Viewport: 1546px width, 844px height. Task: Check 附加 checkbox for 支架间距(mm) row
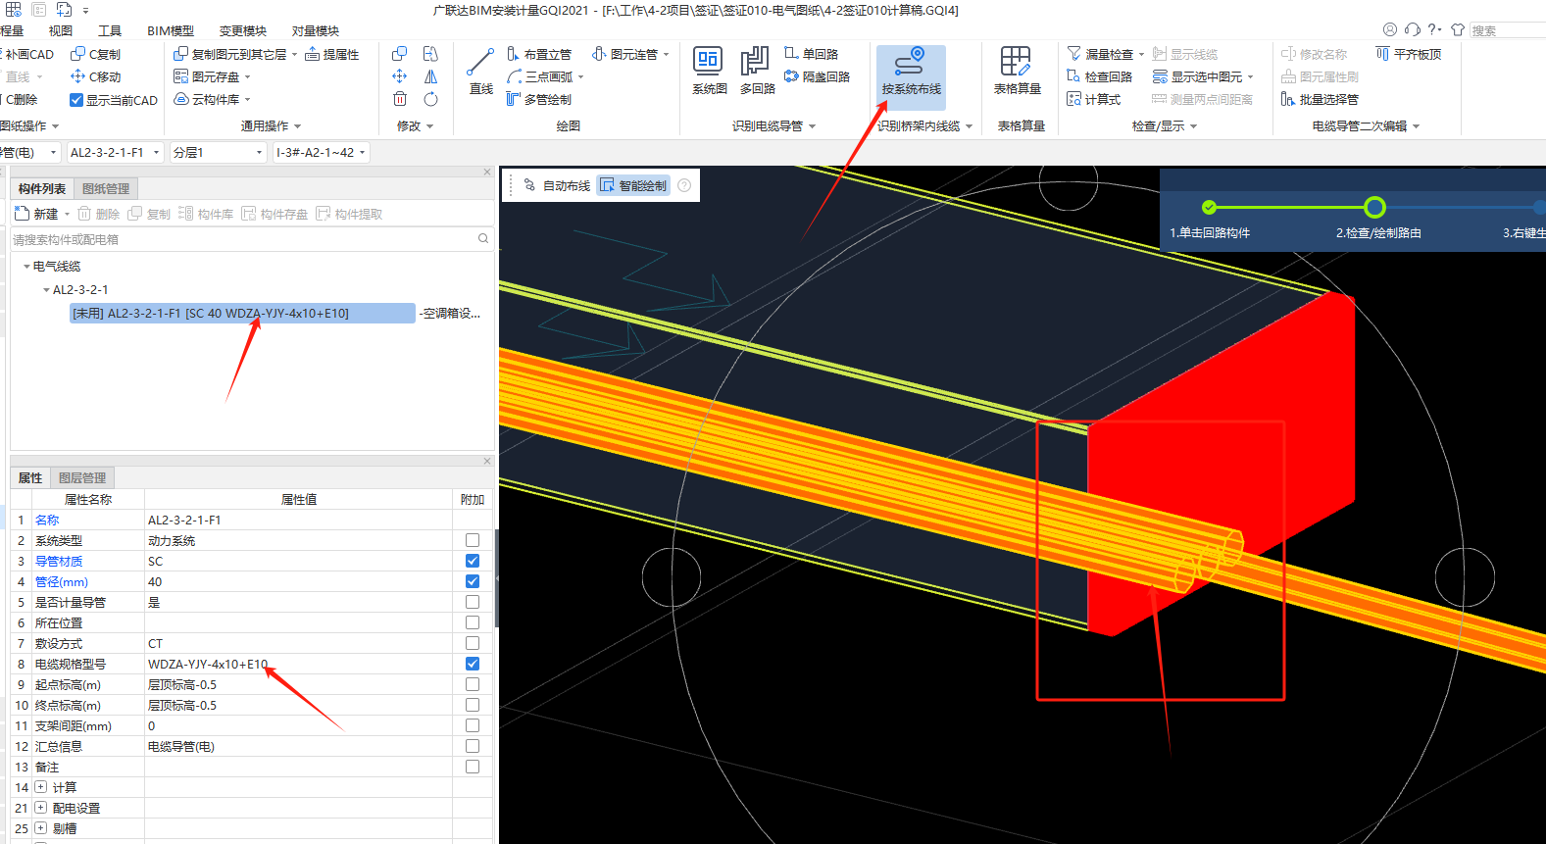coord(473,725)
